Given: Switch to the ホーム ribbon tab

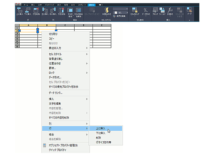Looking at the screenshot, I should tap(26, 5).
